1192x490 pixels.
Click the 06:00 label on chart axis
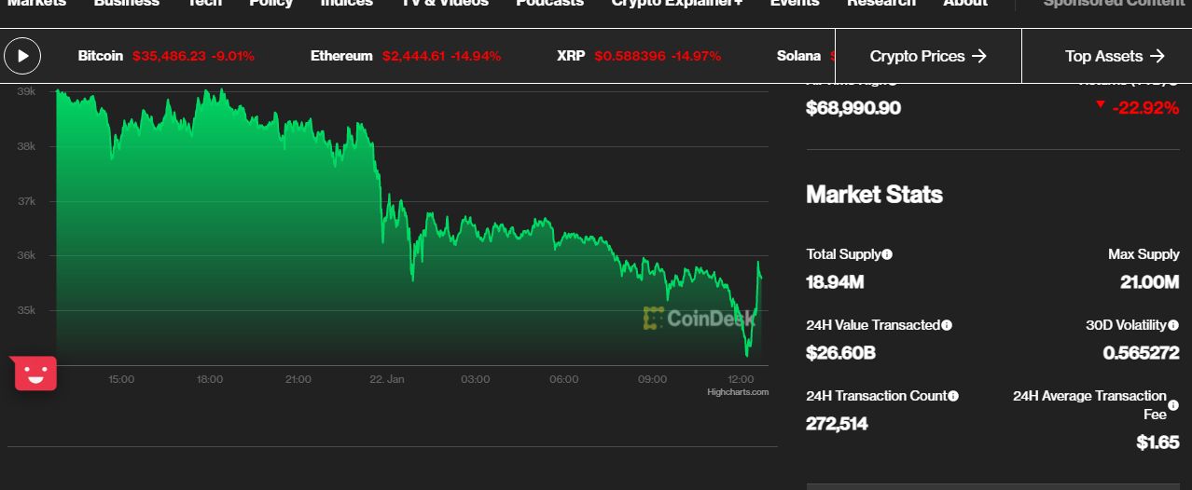pos(564,379)
